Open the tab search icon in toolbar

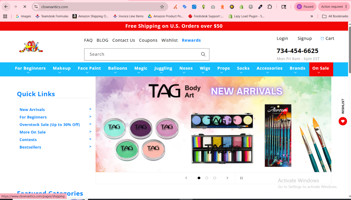click(x=284, y=7)
